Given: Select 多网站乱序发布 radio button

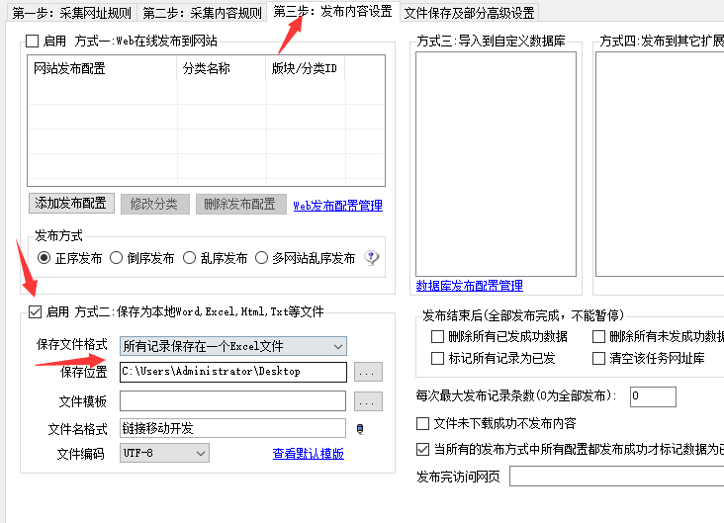Looking at the screenshot, I should [x=261, y=258].
